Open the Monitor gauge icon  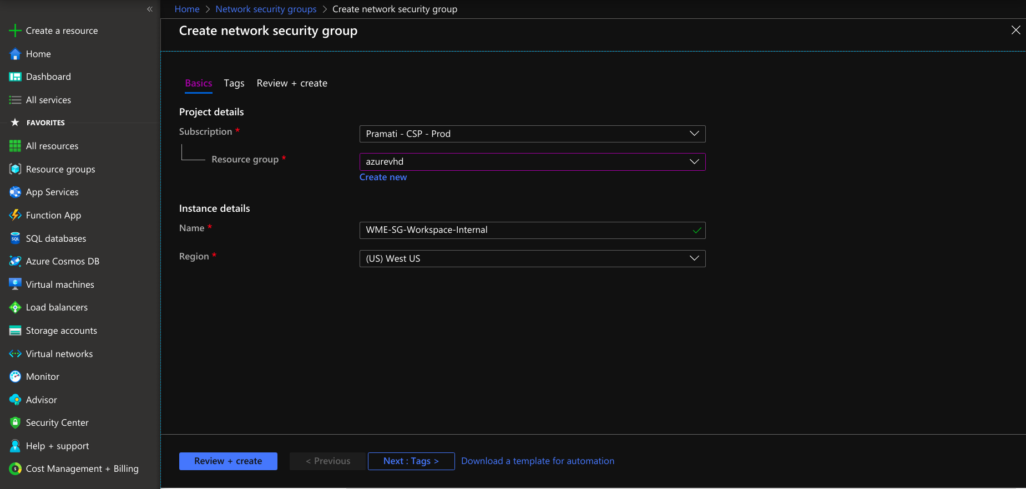[15, 376]
